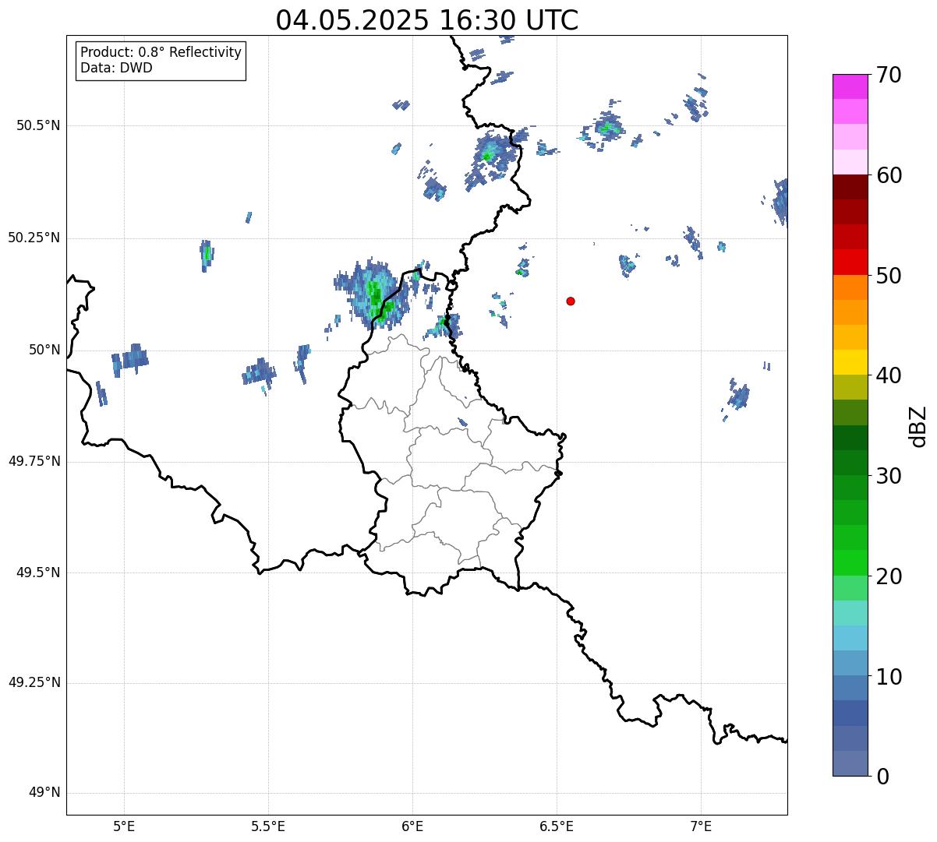This screenshot has height=842, width=937.
Task: Click the magenta top colorbar segment
Action: click(x=850, y=86)
